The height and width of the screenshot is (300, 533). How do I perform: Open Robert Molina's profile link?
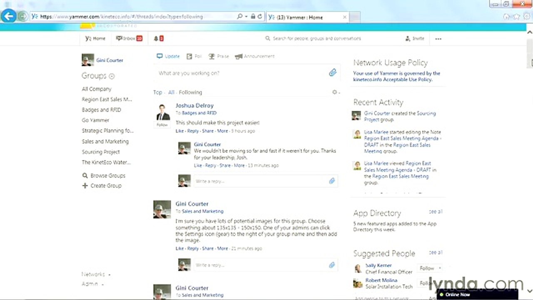tap(381, 280)
